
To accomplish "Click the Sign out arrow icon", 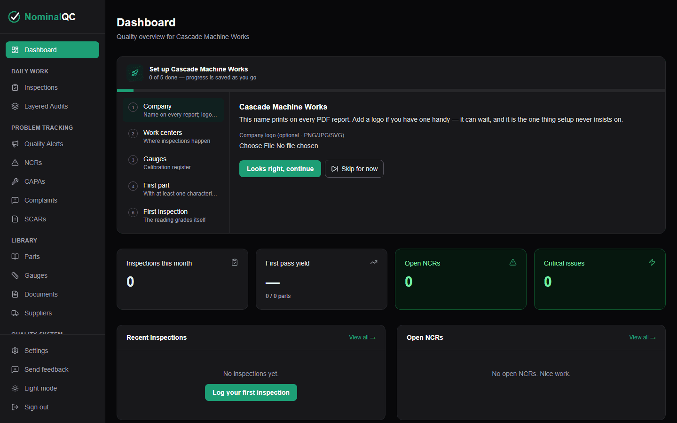I will click(x=15, y=407).
